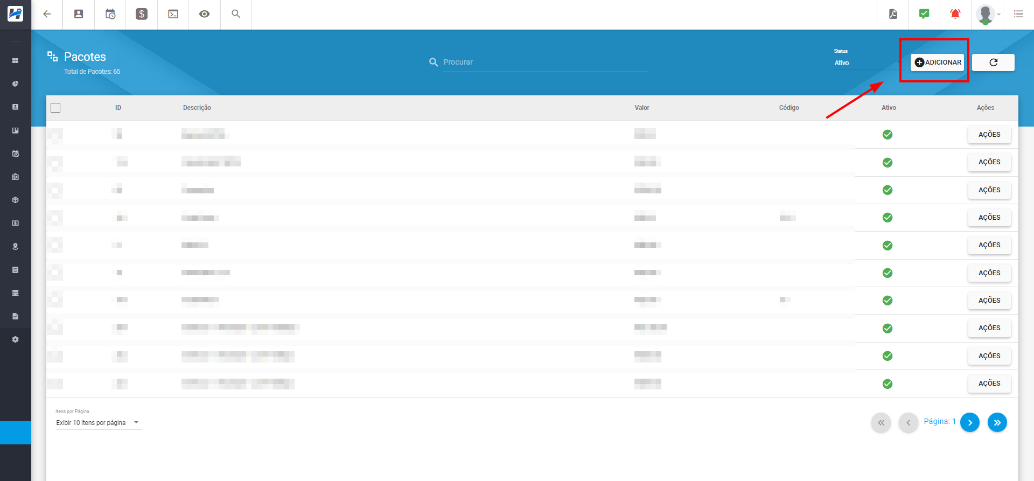Image resolution: width=1034 pixels, height=481 pixels.
Task: Click the eye icon in top toolbar
Action: (x=204, y=14)
